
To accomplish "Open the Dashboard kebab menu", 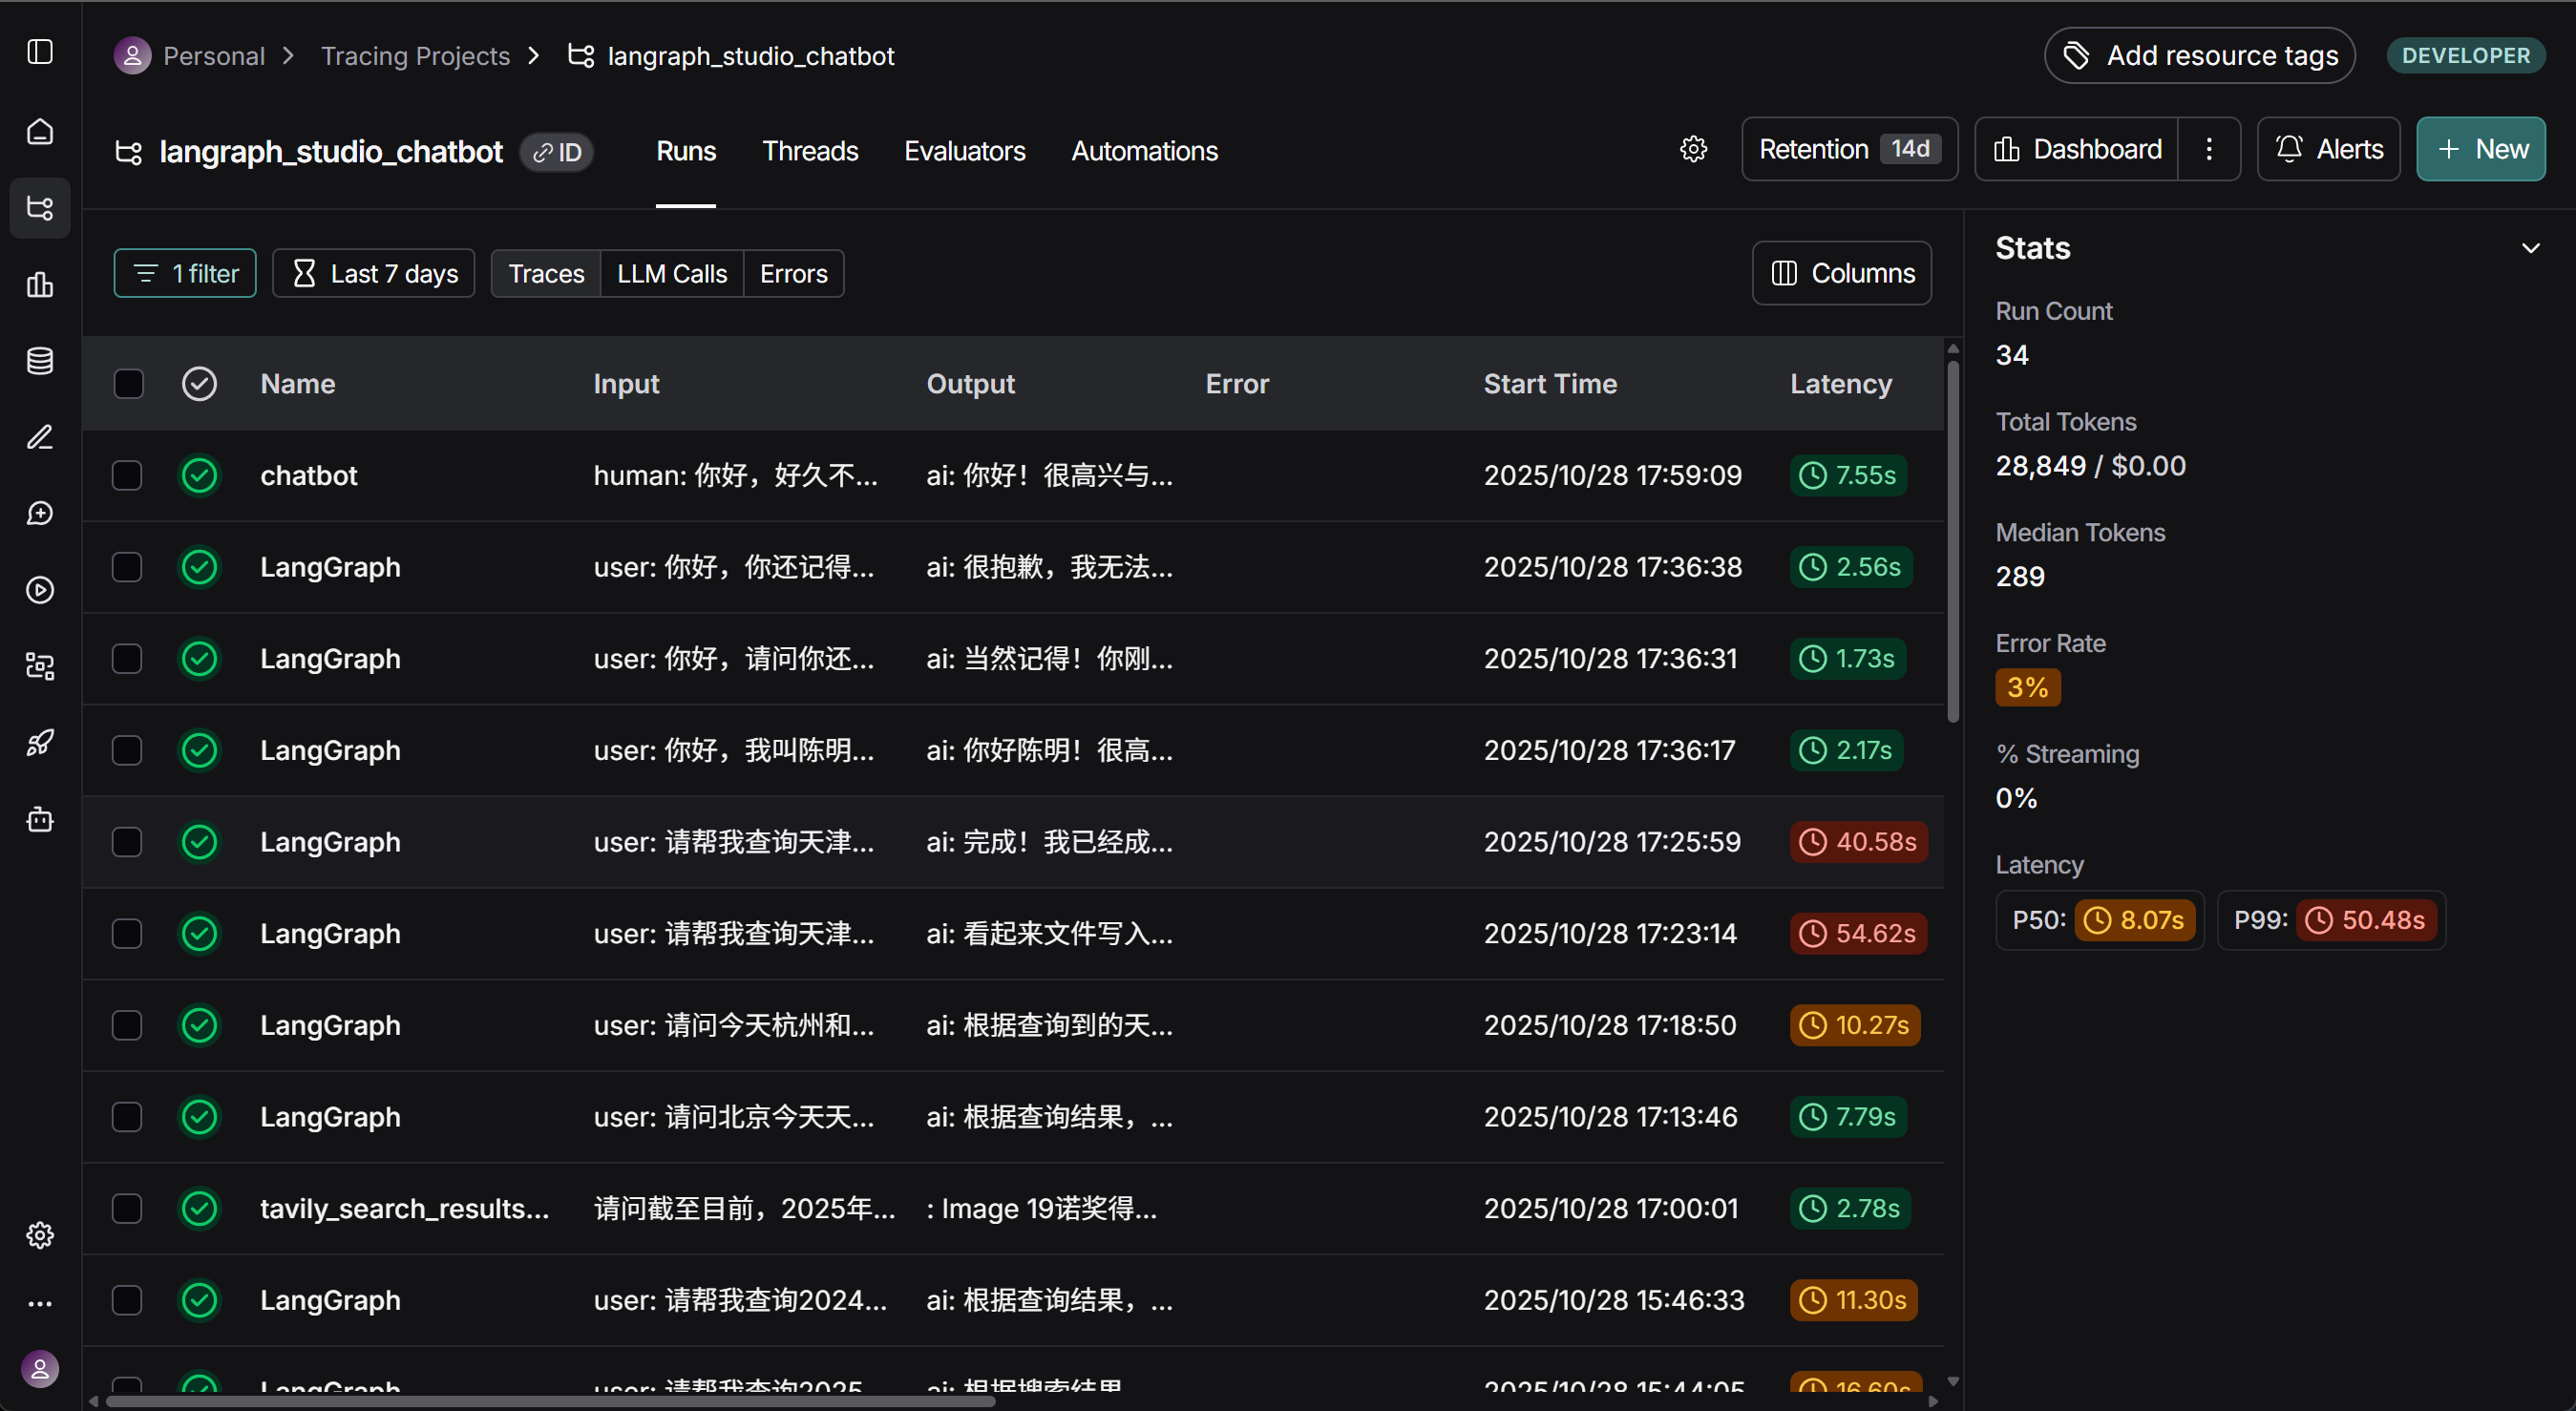I will [x=2208, y=149].
